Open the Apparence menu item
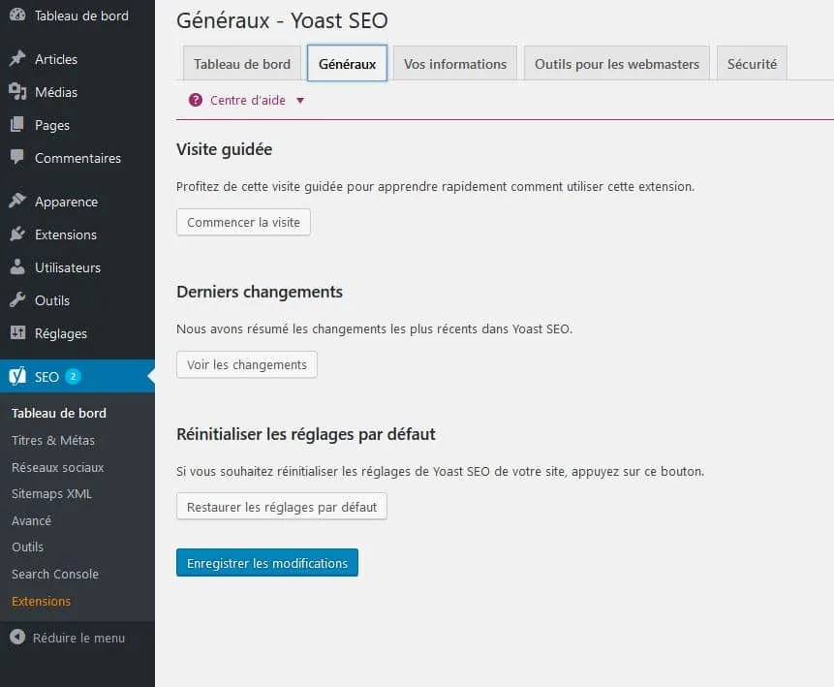Image resolution: width=834 pixels, height=687 pixels. pos(77,202)
